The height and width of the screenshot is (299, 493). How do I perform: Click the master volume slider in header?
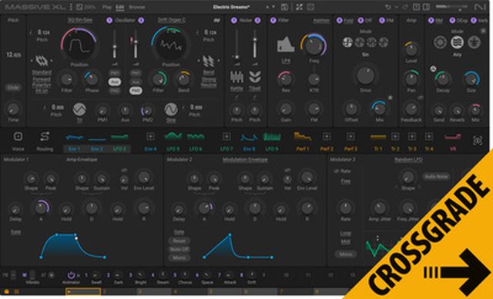tap(452, 7)
